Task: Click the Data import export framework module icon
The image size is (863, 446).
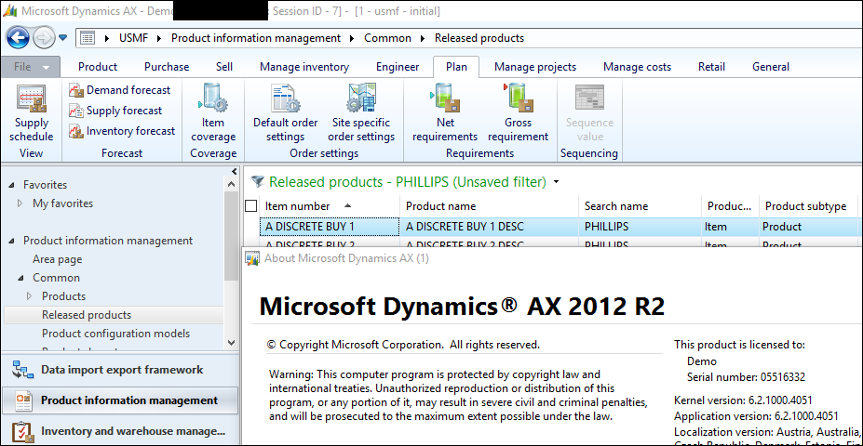Action: (x=23, y=370)
